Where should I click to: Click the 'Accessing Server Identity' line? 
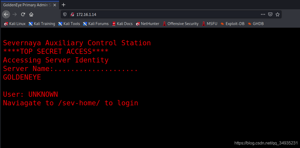[x=56, y=60]
